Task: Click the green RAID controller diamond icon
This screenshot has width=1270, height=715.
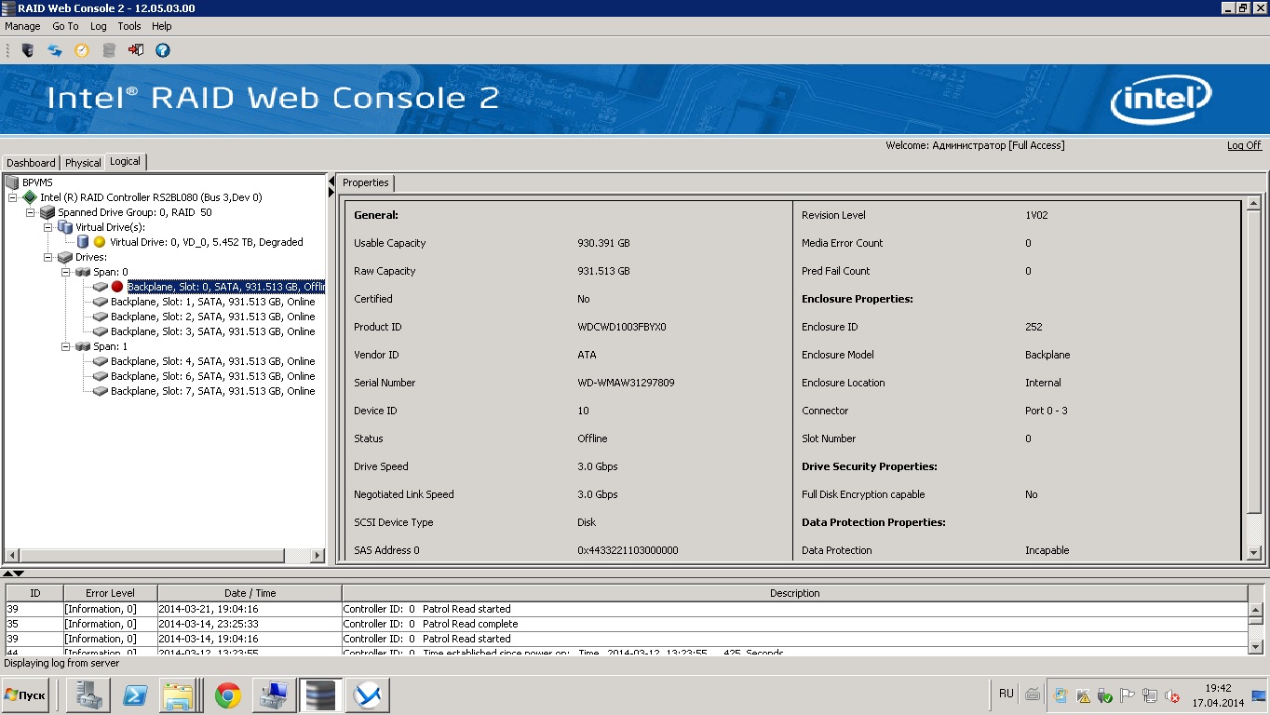Action: tap(30, 197)
